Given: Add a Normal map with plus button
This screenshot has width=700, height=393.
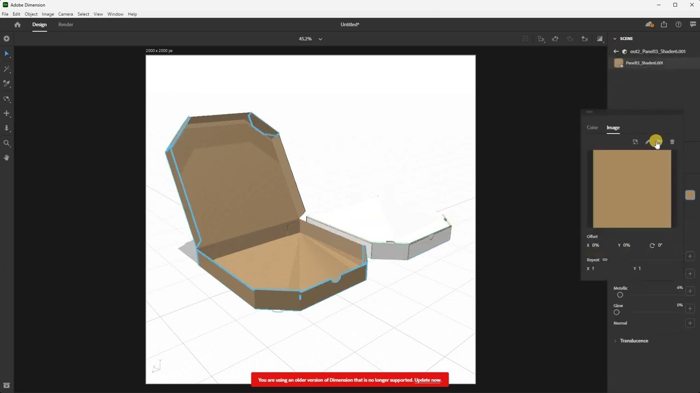Looking at the screenshot, I should 690,323.
